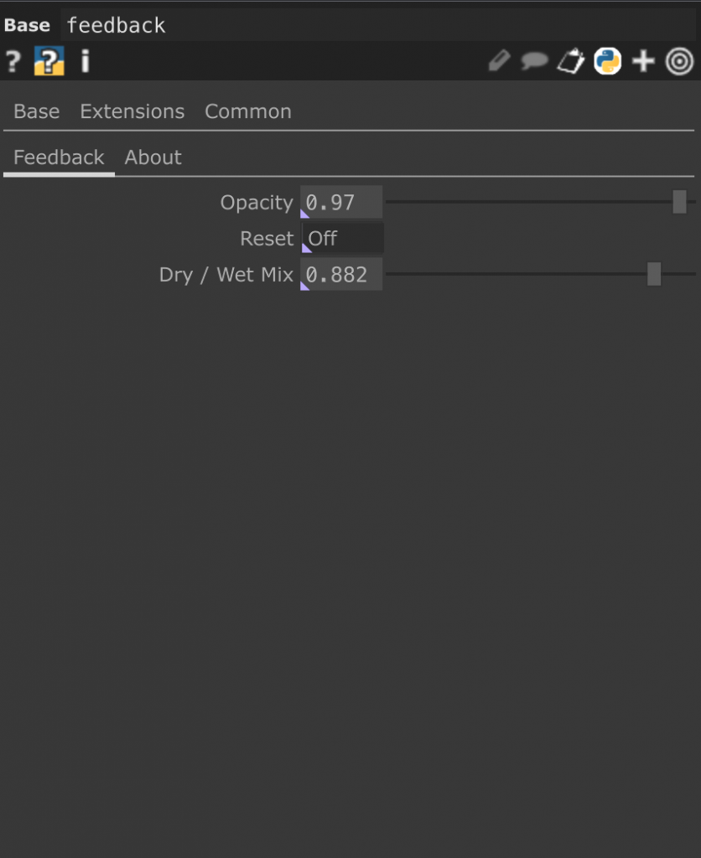This screenshot has height=858, width=701.
Task: Open the operator help question mark icon
Action: tap(13, 60)
